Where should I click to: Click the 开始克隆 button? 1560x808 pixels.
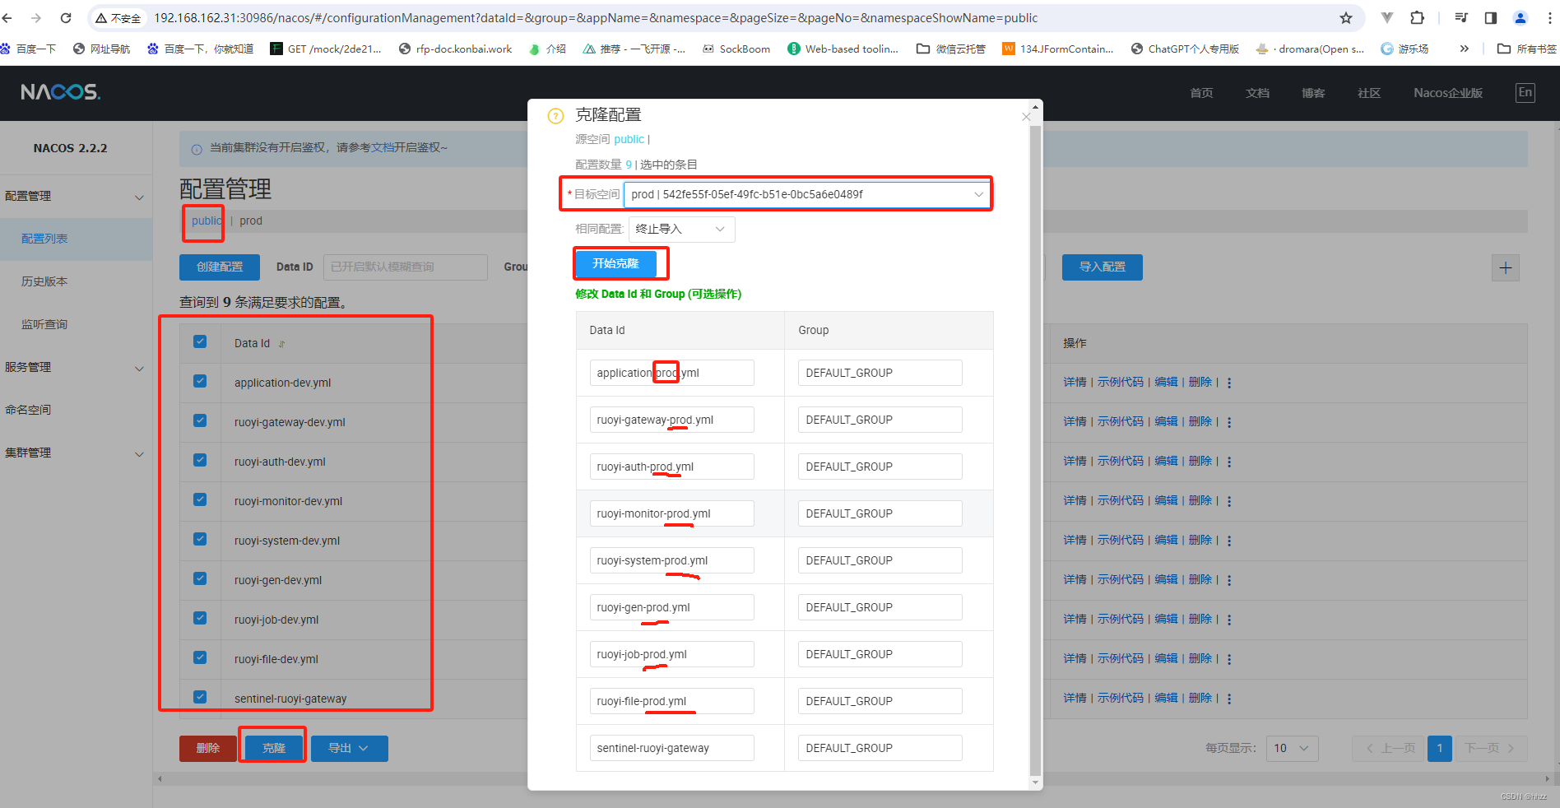[615, 263]
